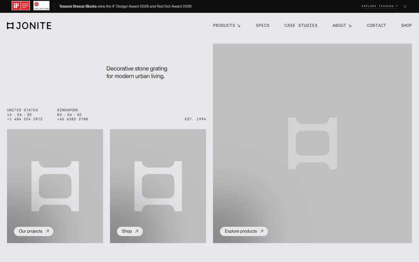Open the Explore Tessera link

(x=380, y=6)
